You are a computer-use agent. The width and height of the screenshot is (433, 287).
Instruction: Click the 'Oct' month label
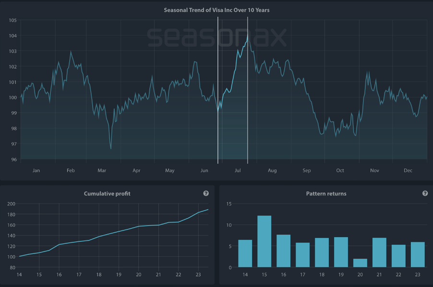(x=340, y=170)
